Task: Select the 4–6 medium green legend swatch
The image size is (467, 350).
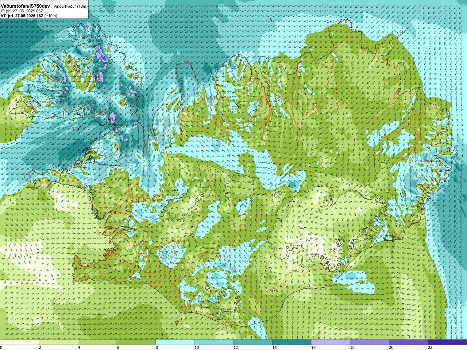Action: click(97, 342)
